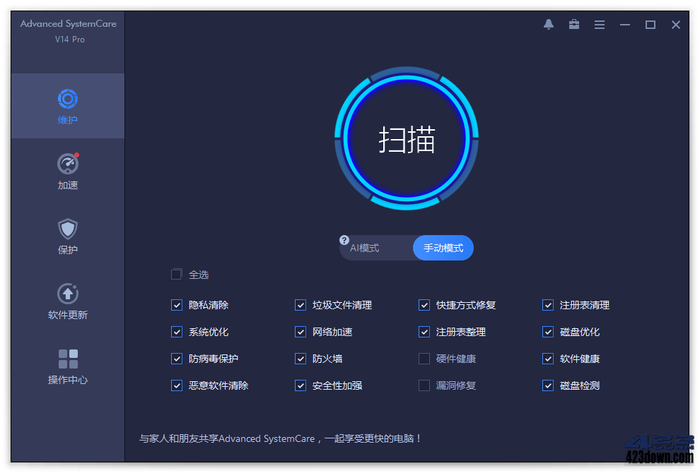The height and width of the screenshot is (473, 700).
Task: Uncheck the 隐私清除 checkbox
Action: coord(177,305)
